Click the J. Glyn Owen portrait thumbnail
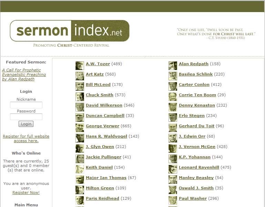Viewport: 265px width, 207px height. (x=80, y=148)
